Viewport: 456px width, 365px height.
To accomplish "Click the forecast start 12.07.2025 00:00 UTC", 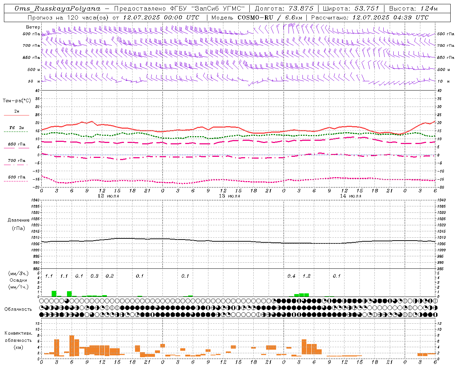I will (x=161, y=17).
